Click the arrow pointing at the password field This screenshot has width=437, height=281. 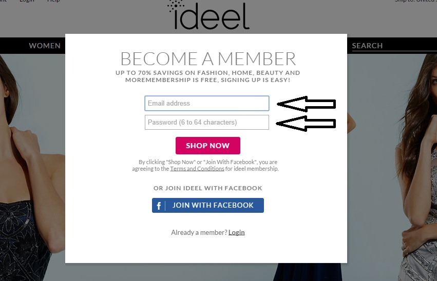click(x=306, y=123)
